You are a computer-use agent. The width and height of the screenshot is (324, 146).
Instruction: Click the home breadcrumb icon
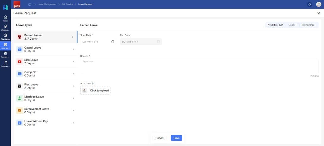pos(30,4)
